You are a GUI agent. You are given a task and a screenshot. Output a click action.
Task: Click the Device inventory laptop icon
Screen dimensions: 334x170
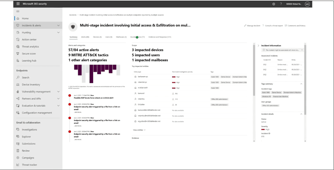click(18, 84)
